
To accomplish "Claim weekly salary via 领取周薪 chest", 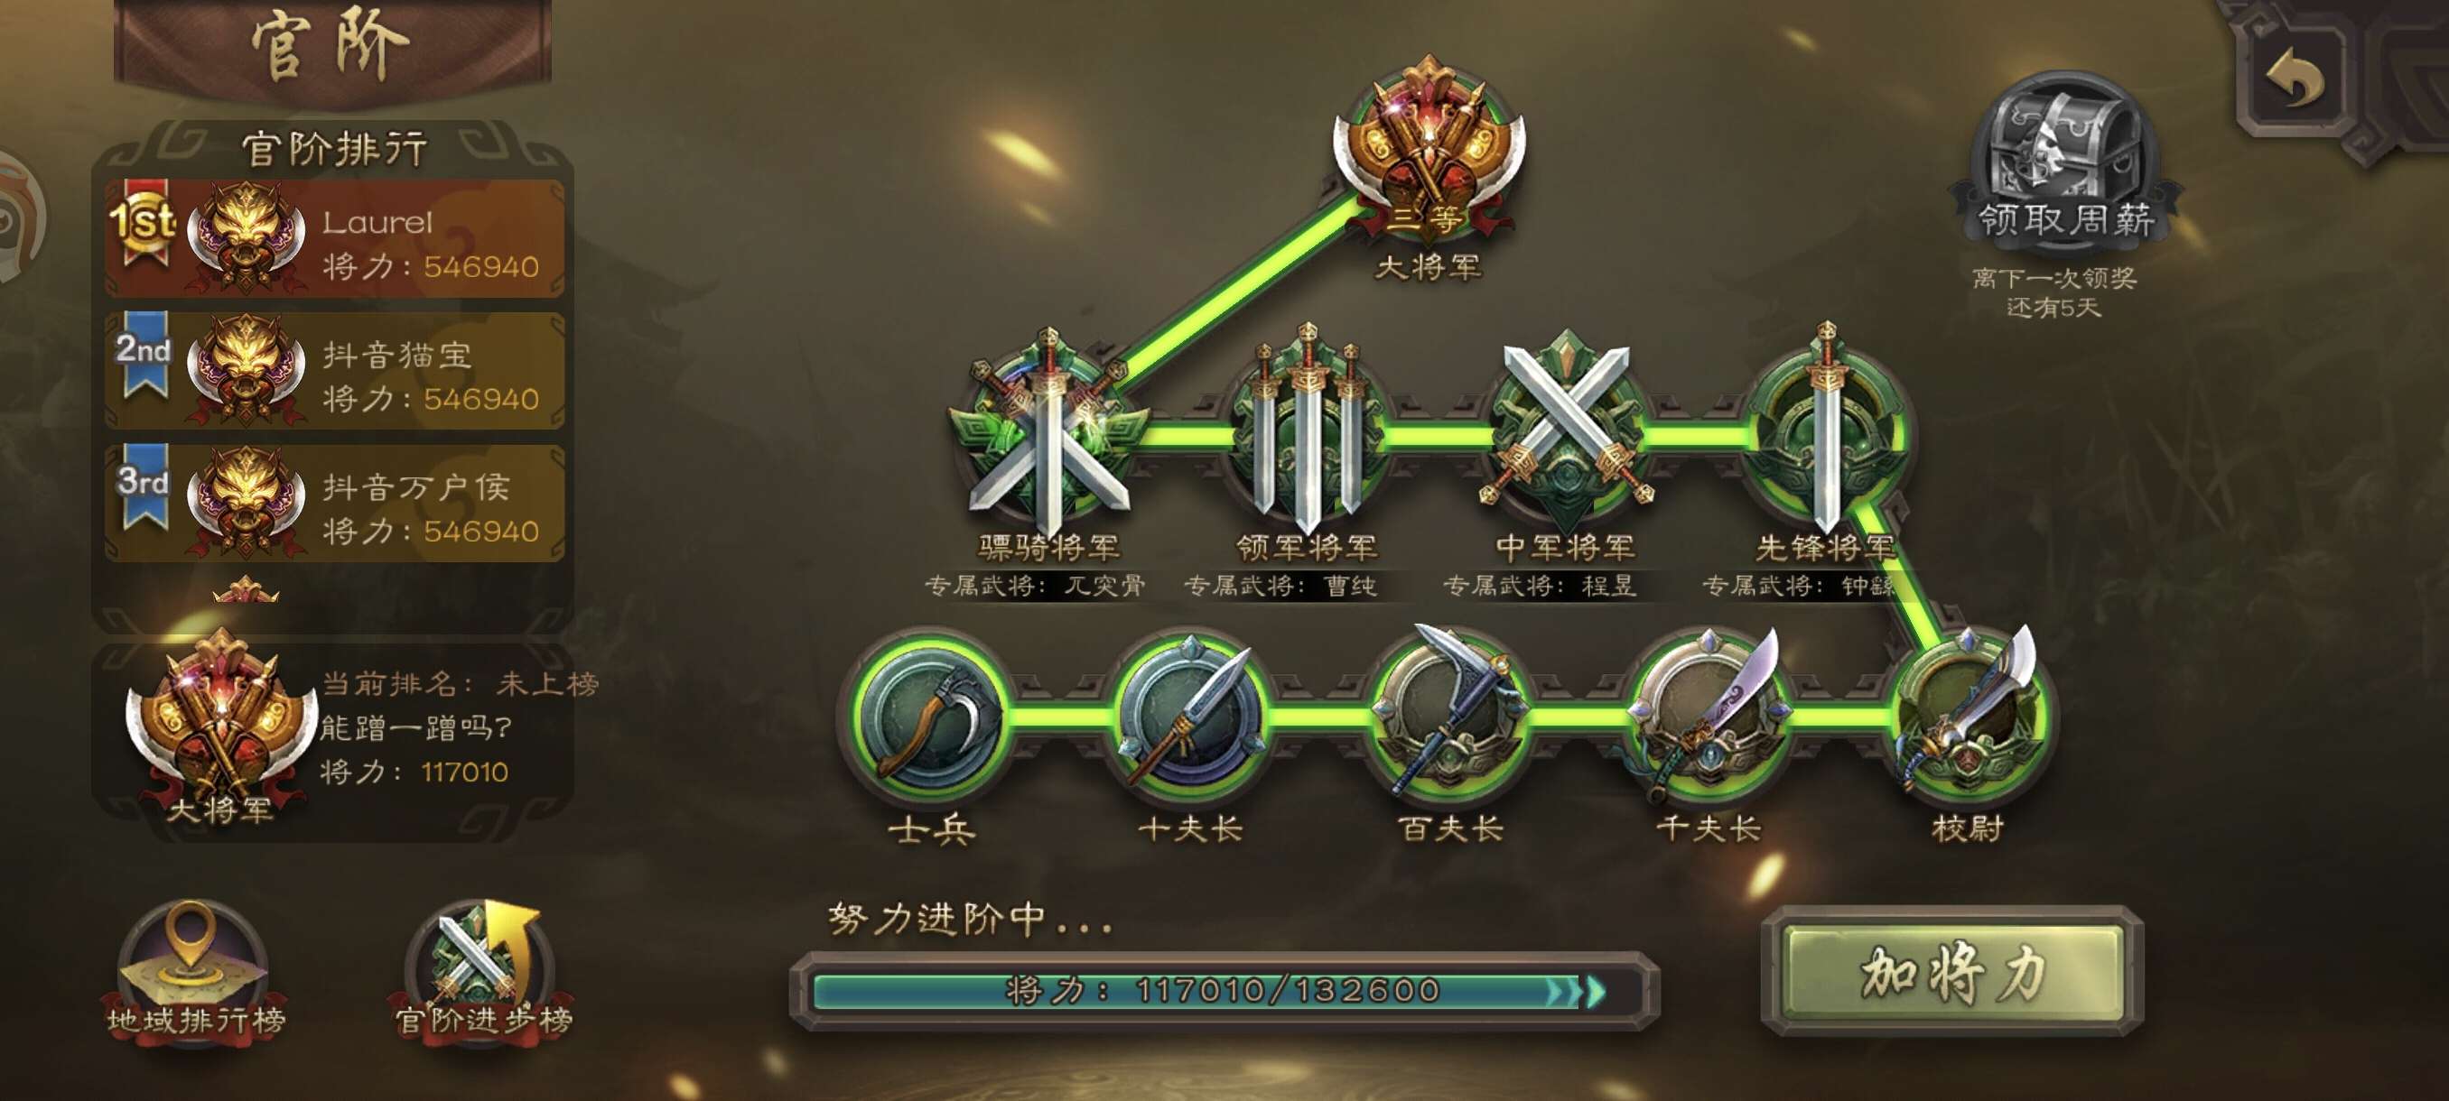I will (2064, 162).
